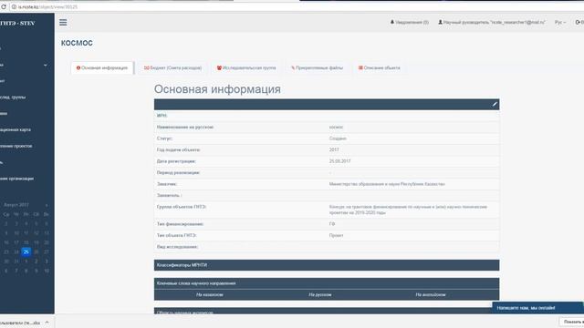Click the Ключевые слова научного направления header
Image resolution: width=584 pixels, height=328 pixels.
327,283
